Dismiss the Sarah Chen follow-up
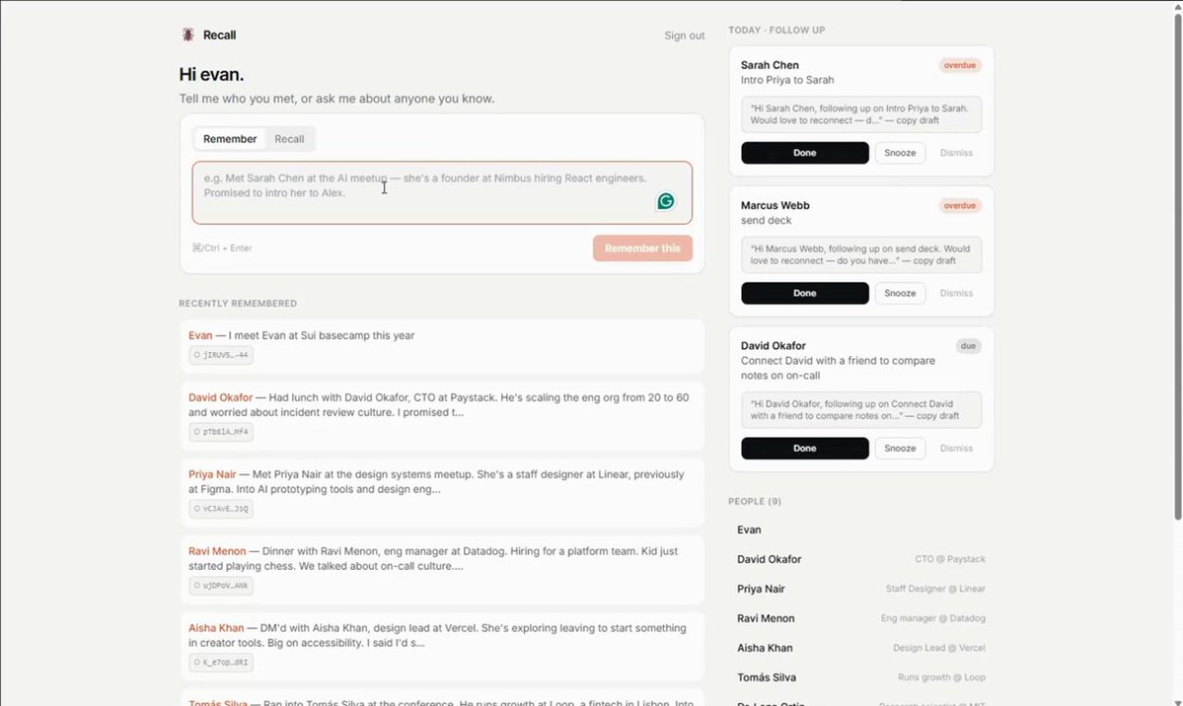1183x706 pixels. pos(956,153)
